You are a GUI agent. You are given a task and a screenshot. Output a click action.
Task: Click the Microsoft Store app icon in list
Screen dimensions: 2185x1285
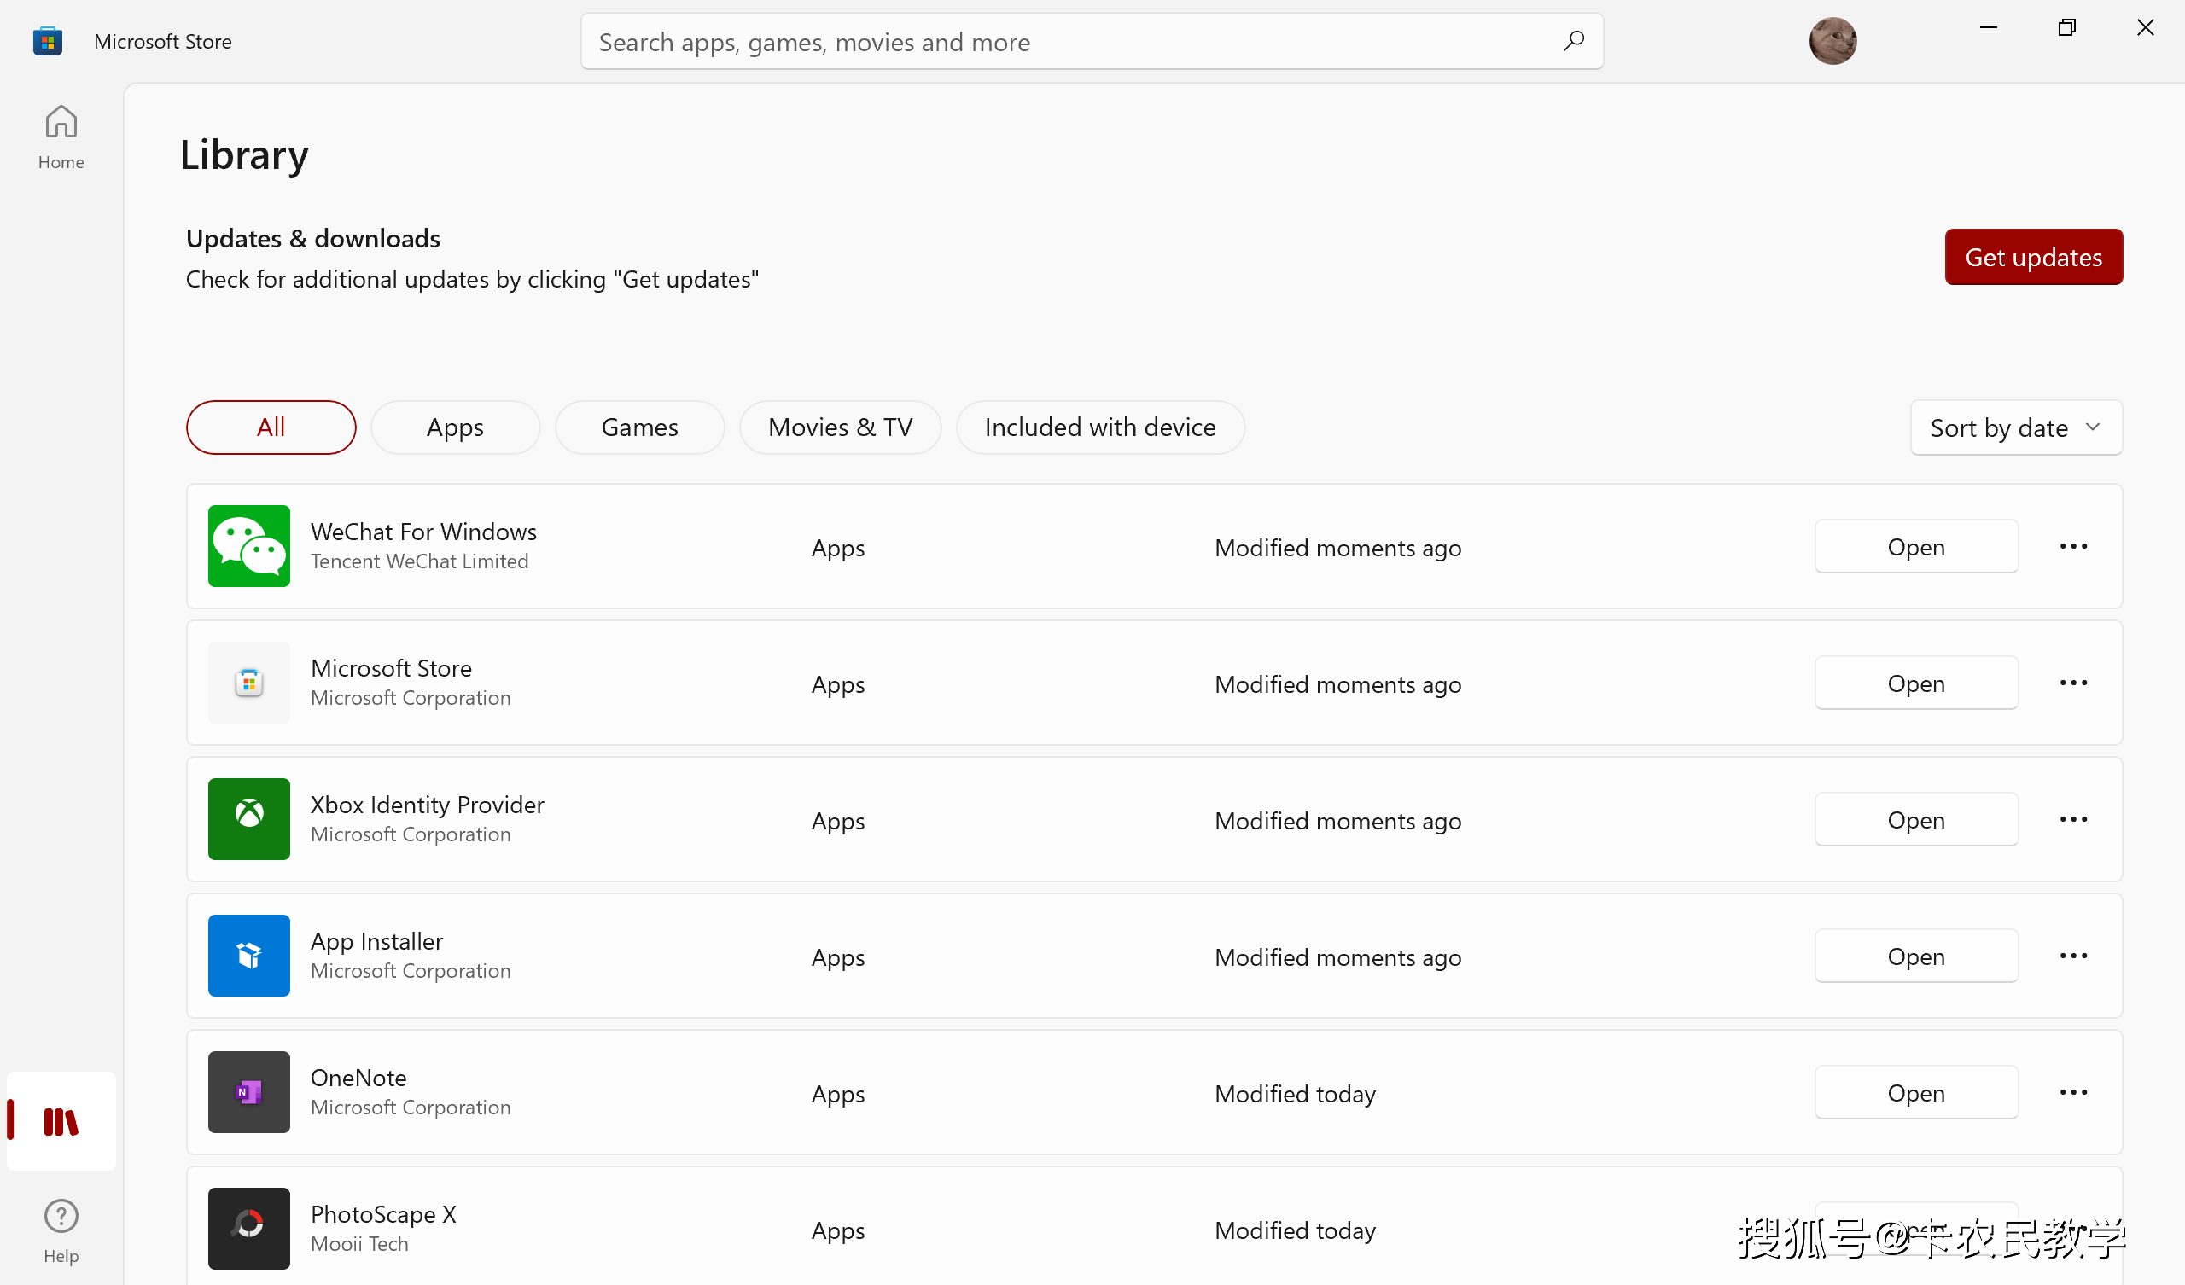point(249,683)
